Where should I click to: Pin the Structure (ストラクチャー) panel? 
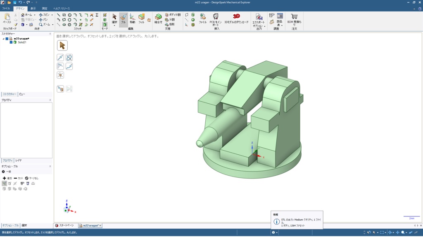click(50, 34)
